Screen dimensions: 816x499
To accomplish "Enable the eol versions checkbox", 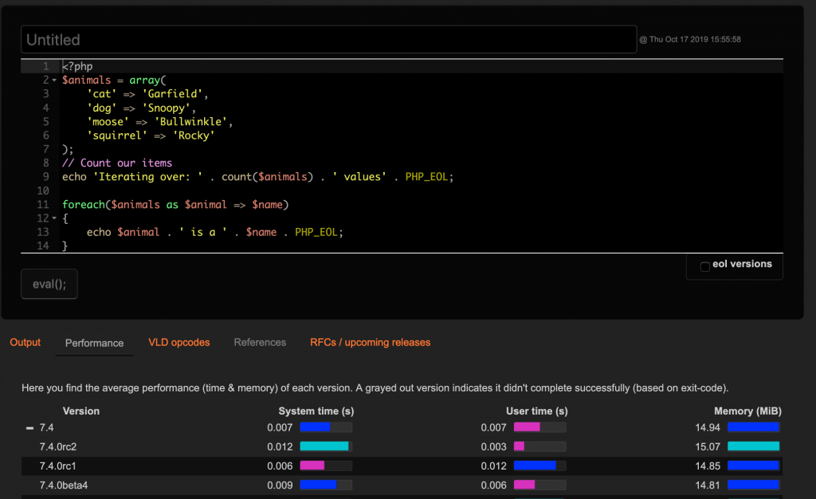I will [704, 266].
